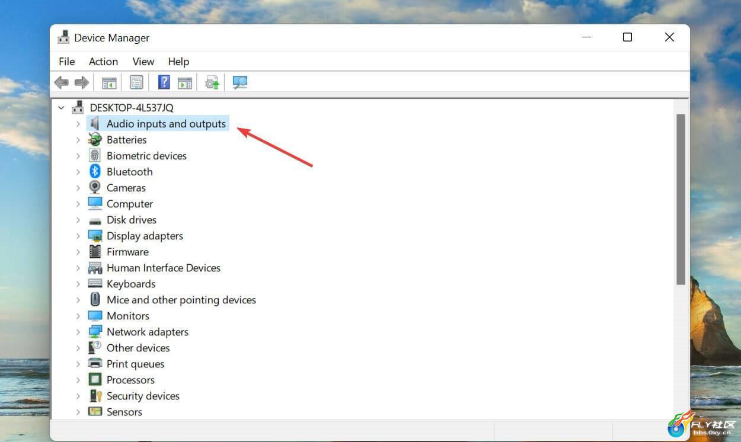Click the Cameras webcam icon
The width and height of the screenshot is (741, 442).
click(95, 187)
